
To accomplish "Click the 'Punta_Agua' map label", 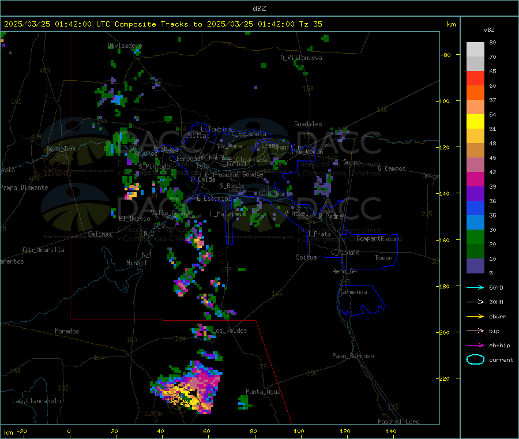I will (x=263, y=392).
